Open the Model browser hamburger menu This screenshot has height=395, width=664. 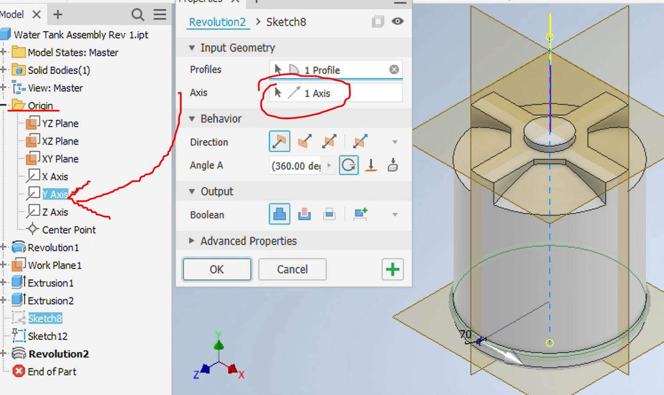(160, 15)
